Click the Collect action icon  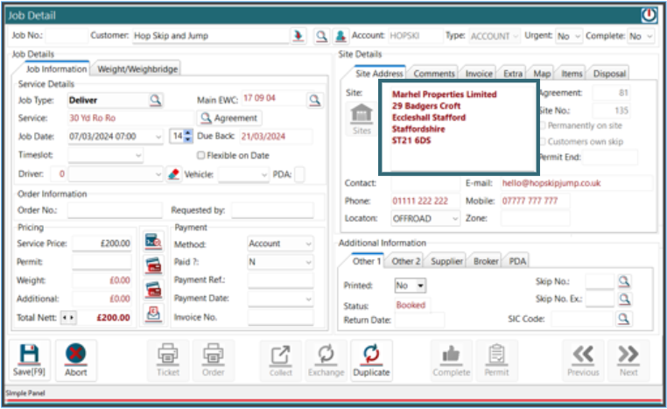281,360
